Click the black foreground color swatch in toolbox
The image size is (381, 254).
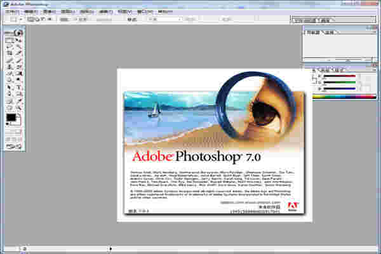(x=11, y=117)
